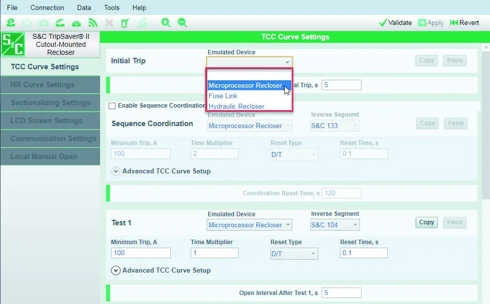Click the faded camera snapshot toolbar icon
Image resolution: width=490 pixels, height=304 pixels.
[x=43, y=23]
